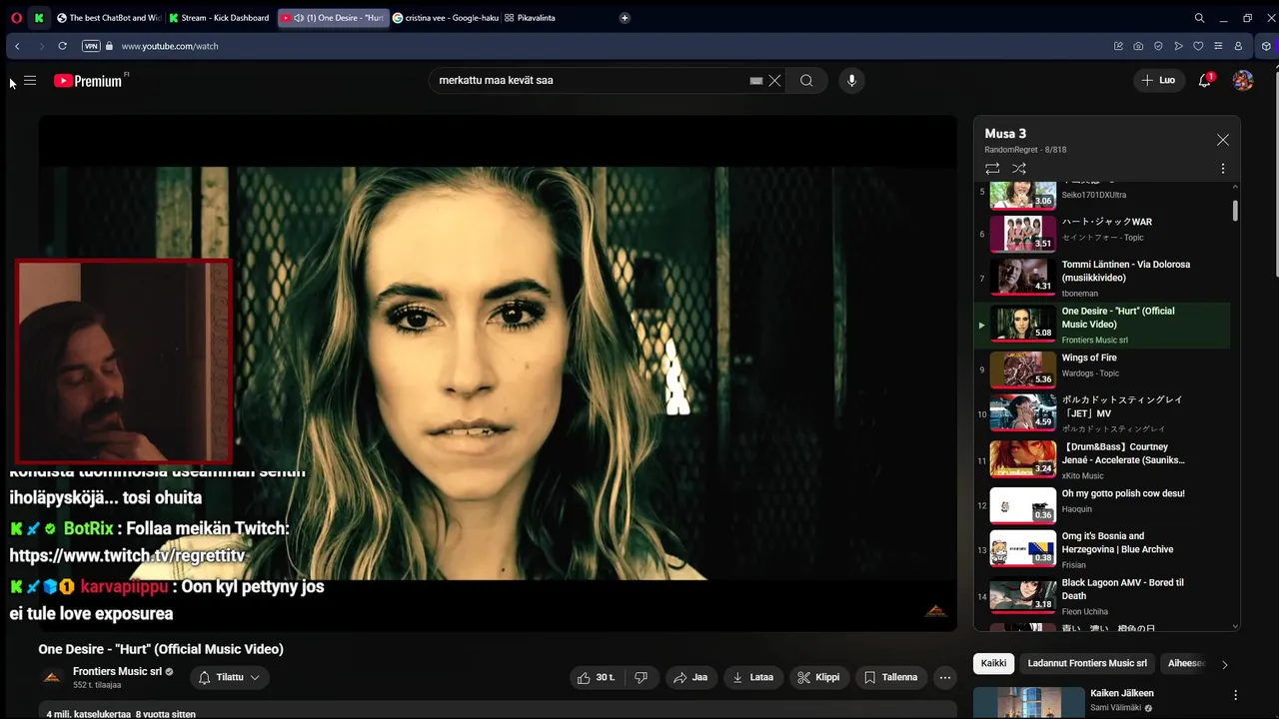Play Oh my gotto polish cow desu!

[x=1104, y=504]
